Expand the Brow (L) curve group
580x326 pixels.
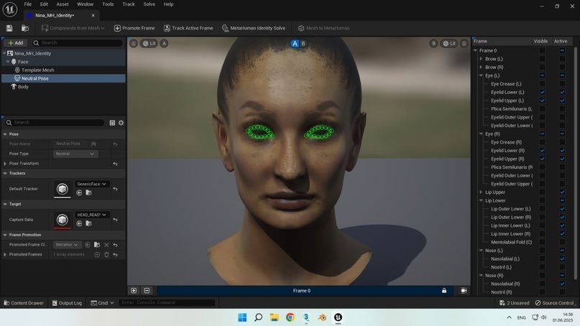tap(481, 59)
